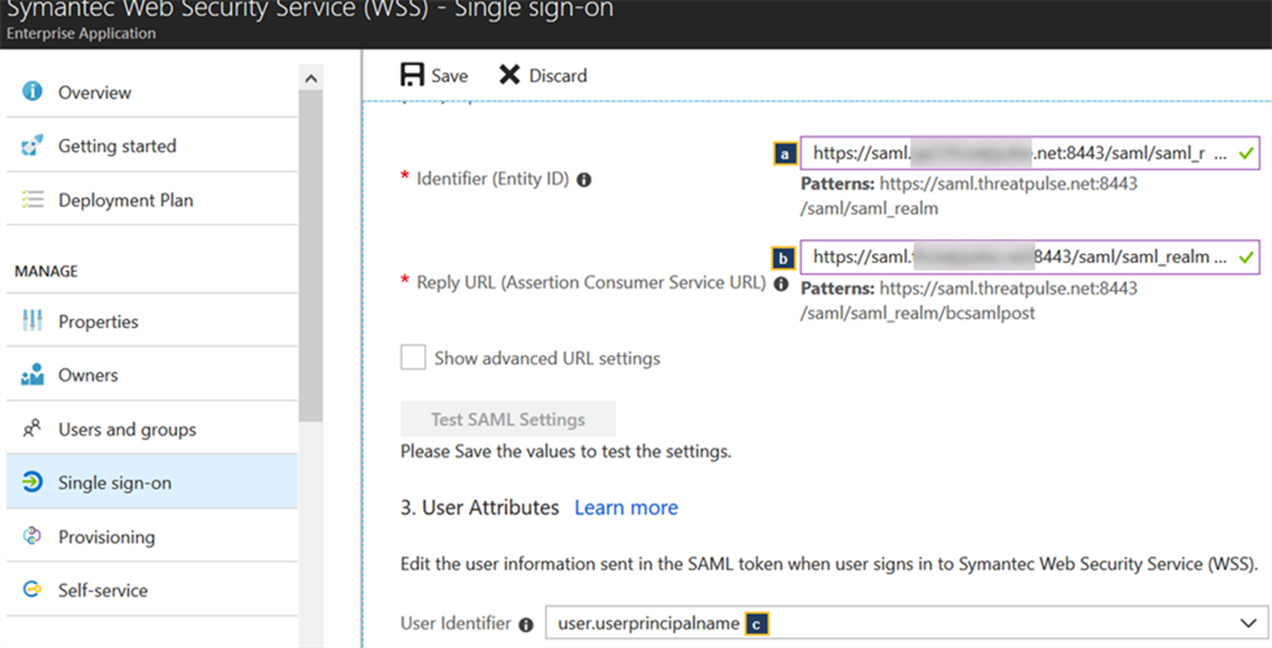Click the Getting started icon
The width and height of the screenshot is (1272, 648).
(x=32, y=146)
